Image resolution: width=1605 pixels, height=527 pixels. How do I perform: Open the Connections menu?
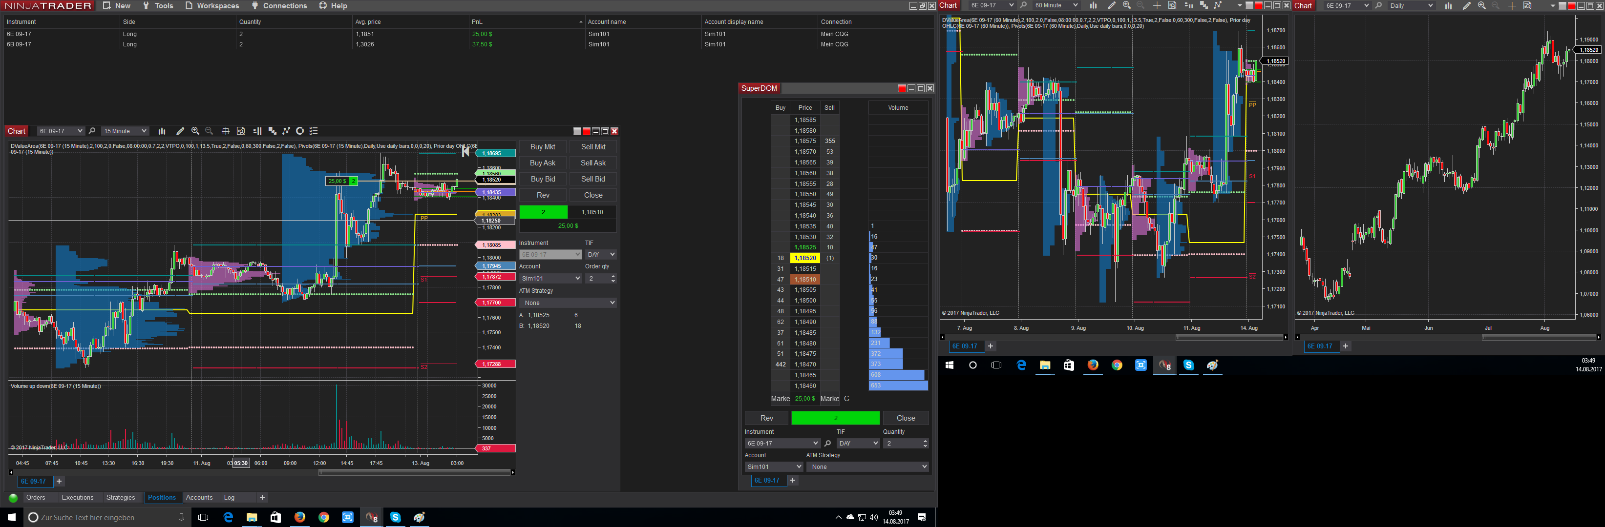(x=278, y=5)
